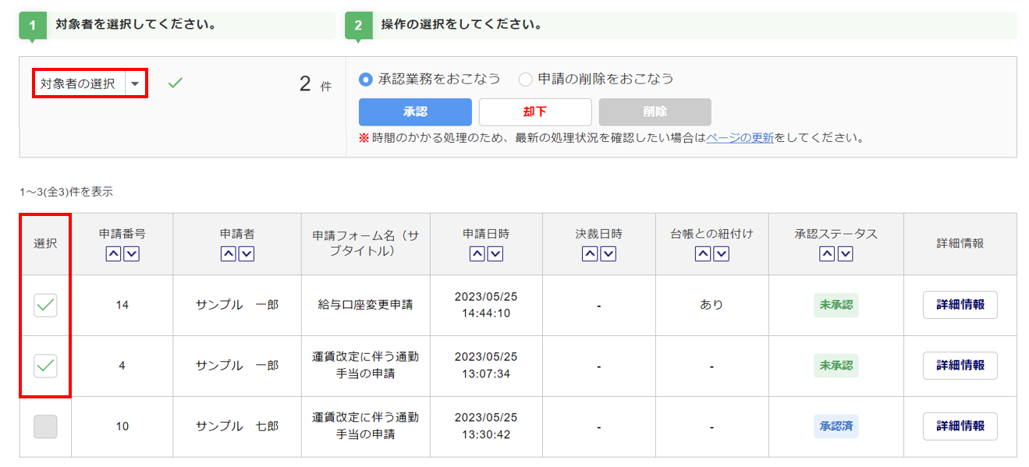Uncheck the checkbox for application number 4
Screen dimensions: 1029x467
click(x=45, y=366)
